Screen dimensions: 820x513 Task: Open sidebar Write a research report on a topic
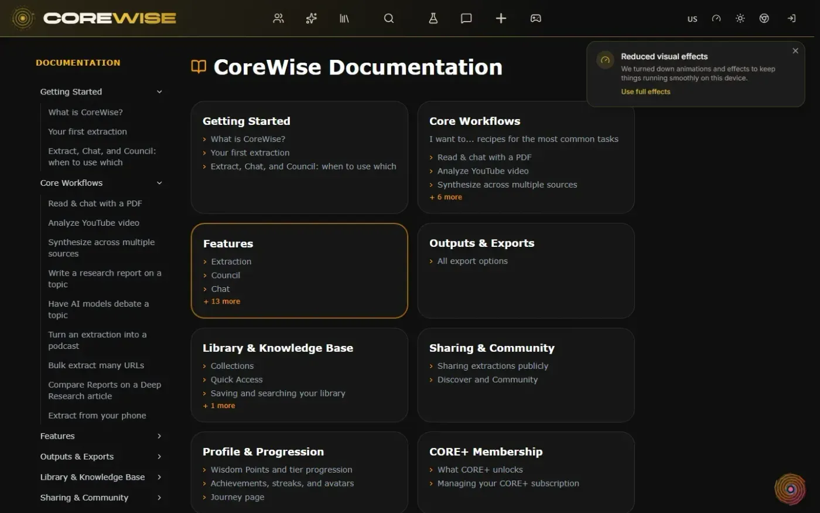pos(104,278)
